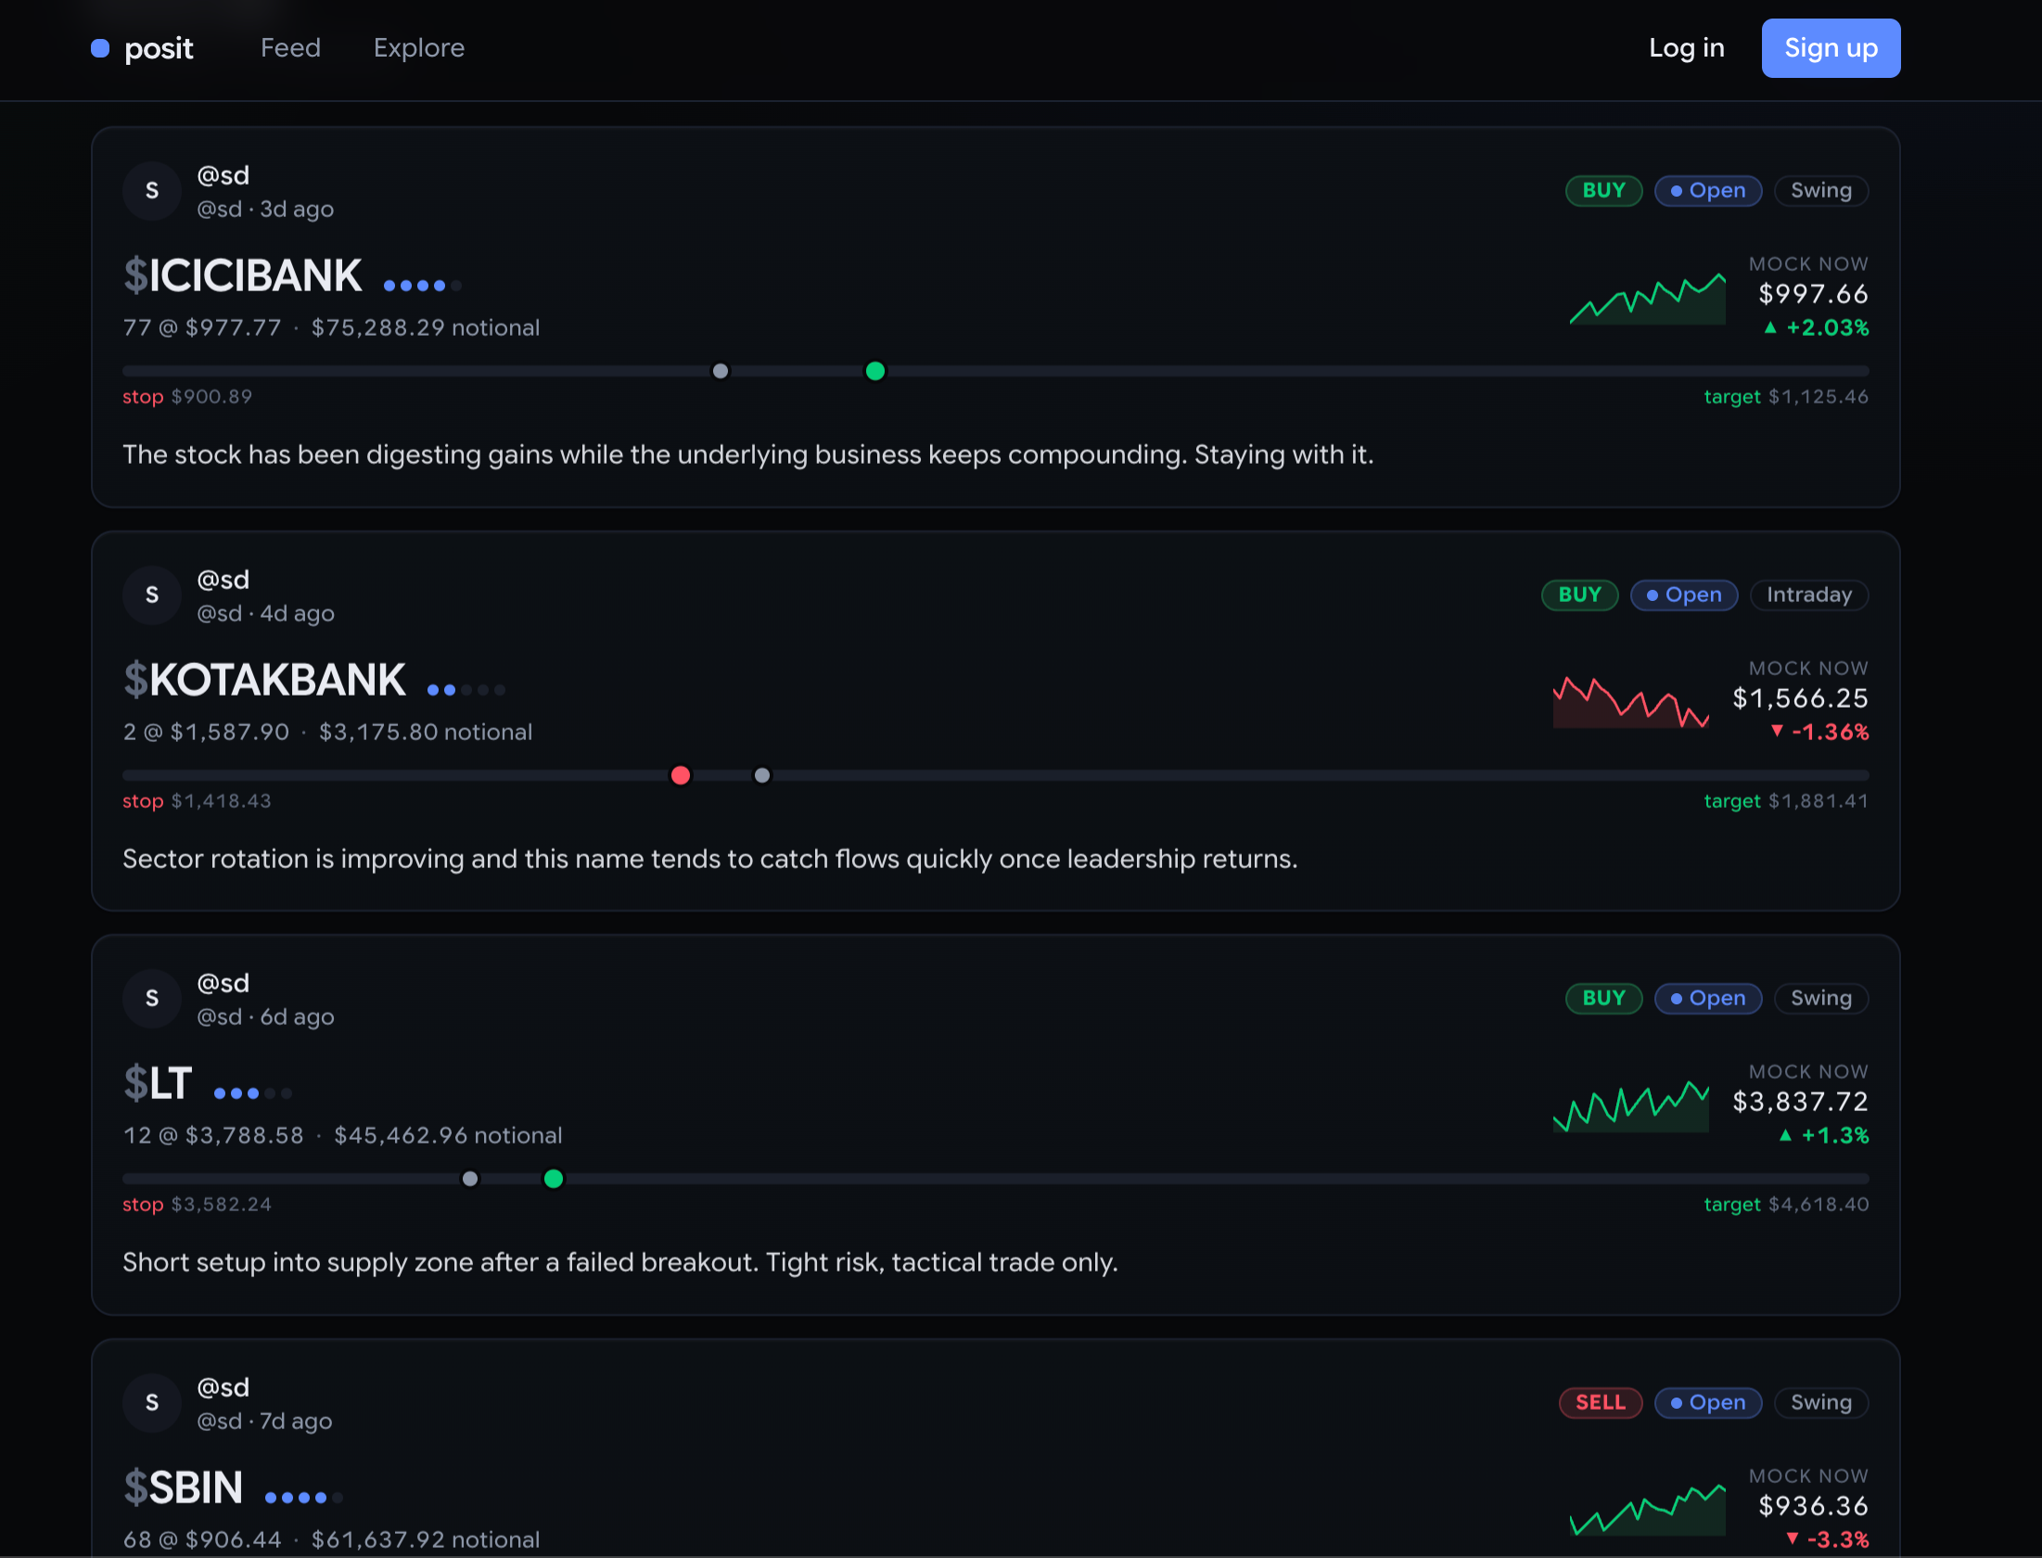Click the conviction dots beside LT

coord(253,1093)
